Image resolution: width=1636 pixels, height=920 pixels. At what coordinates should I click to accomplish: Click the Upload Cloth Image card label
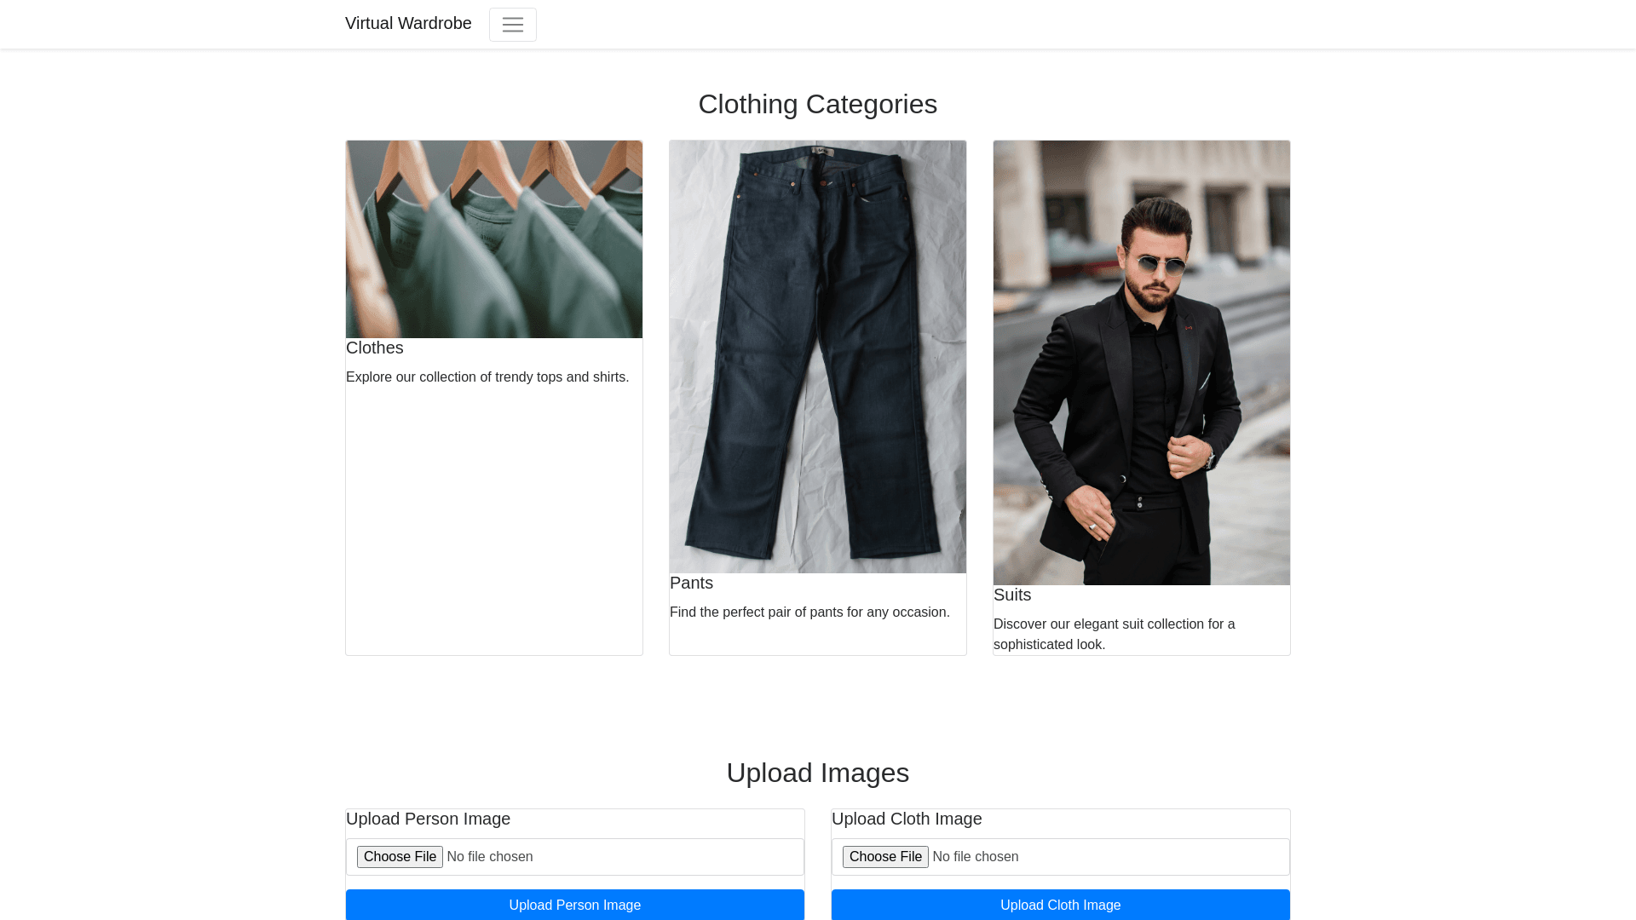point(907,819)
